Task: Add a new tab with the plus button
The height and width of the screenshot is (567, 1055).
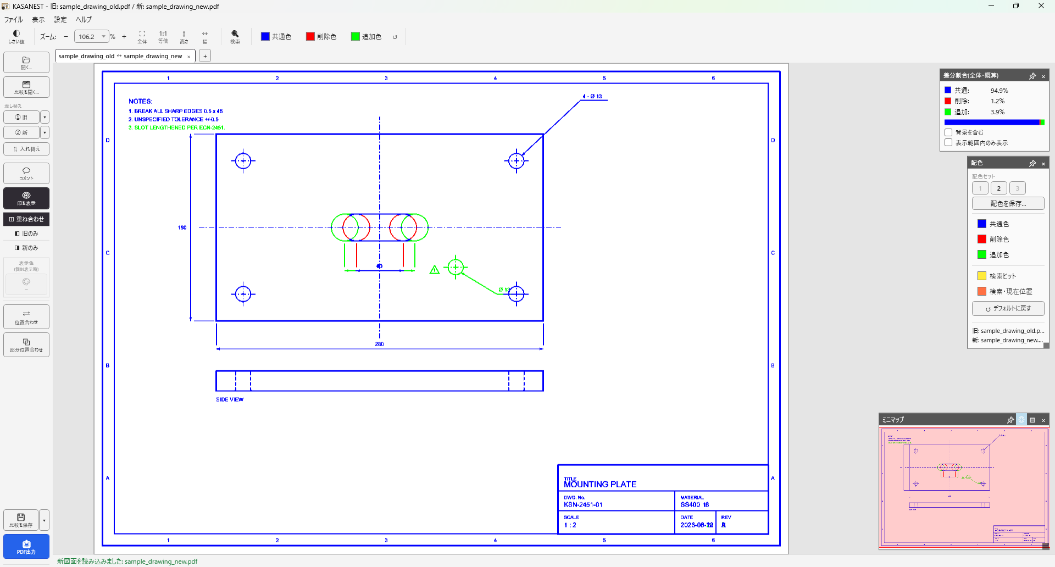Action: coord(205,56)
